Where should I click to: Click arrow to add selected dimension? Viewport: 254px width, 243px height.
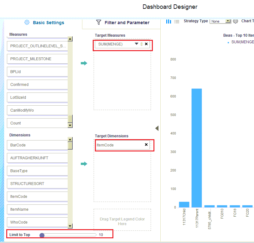coord(84,164)
